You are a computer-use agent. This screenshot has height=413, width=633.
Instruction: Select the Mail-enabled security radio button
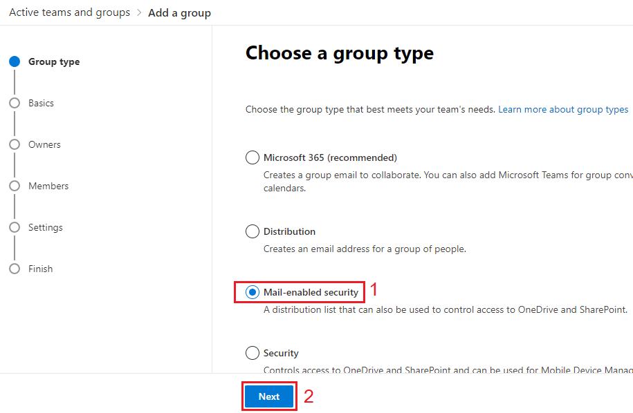pyautogui.click(x=253, y=292)
